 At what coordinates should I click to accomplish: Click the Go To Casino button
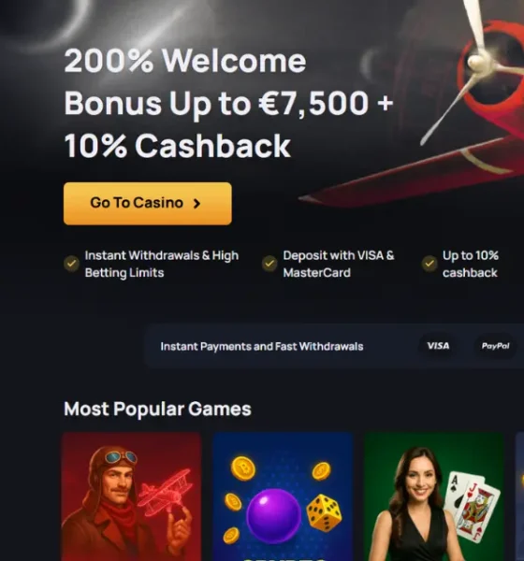(x=148, y=204)
